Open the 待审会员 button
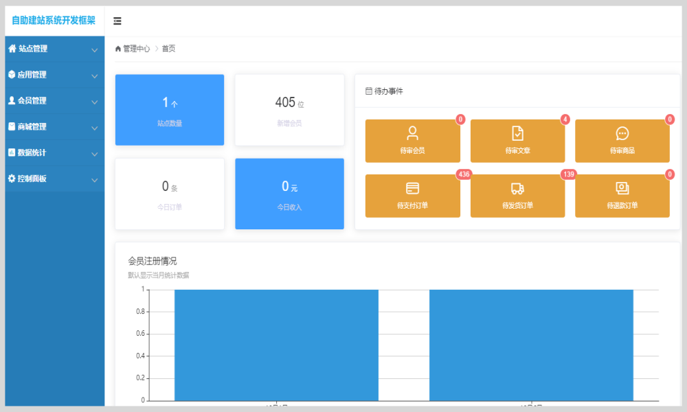Screen dimensions: 687x412 413,141
